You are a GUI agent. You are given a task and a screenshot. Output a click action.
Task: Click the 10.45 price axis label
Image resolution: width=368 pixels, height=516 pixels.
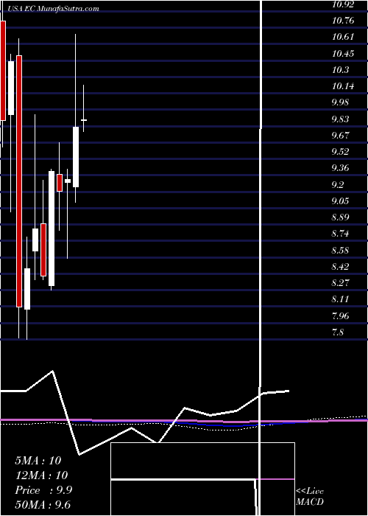pyautogui.click(x=343, y=53)
